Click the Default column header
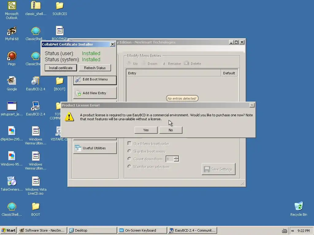Screen dimensions: 314x235 [229, 73]
